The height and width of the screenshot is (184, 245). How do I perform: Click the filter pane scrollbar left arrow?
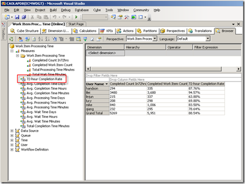[x=88, y=69]
